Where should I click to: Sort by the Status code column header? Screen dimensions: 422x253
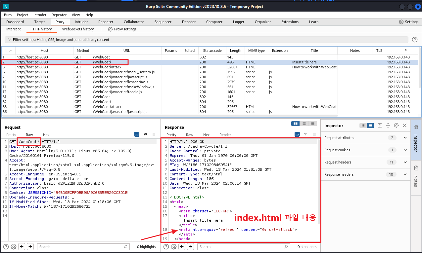point(212,51)
